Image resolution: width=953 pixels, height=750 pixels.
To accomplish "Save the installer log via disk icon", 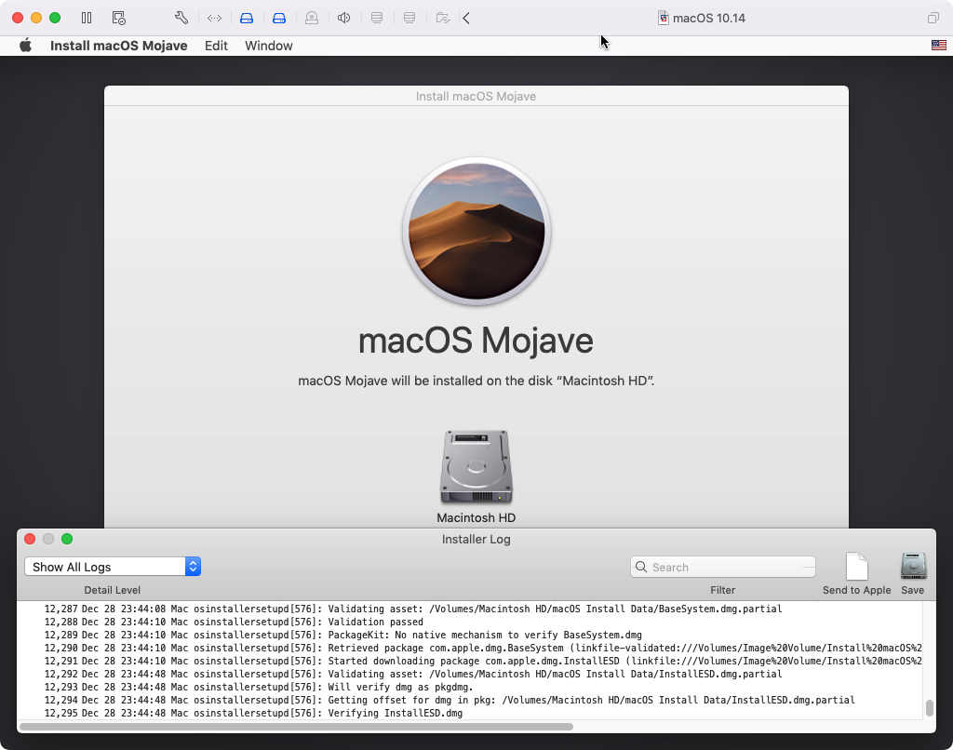I will [914, 566].
